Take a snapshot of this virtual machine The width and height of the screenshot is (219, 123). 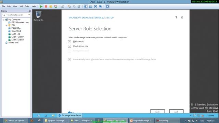(x=69, y=6)
